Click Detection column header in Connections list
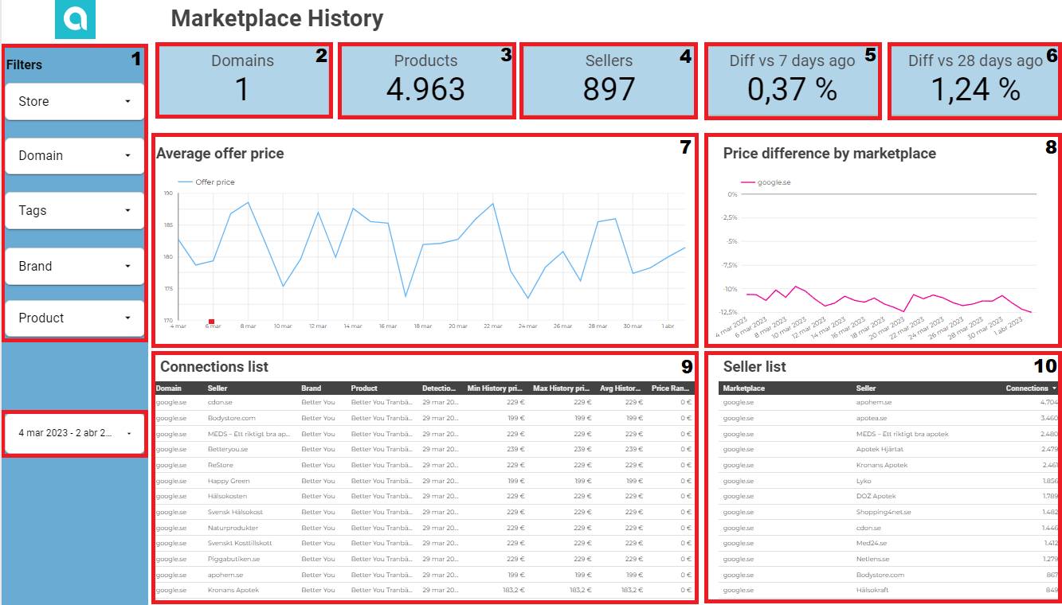Viewport: 1062px width, 605px height. pyautogui.click(x=440, y=388)
